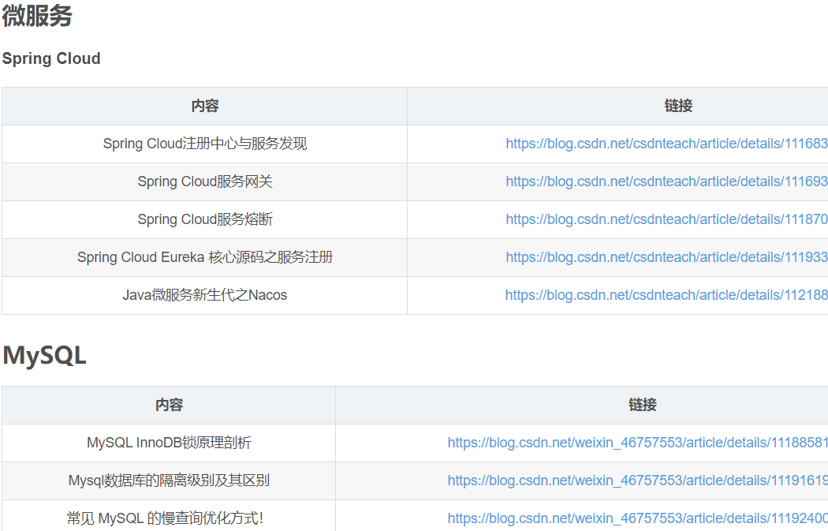Open the 常见 MySQL 的慢查询优化方式 article link

pyautogui.click(x=637, y=518)
